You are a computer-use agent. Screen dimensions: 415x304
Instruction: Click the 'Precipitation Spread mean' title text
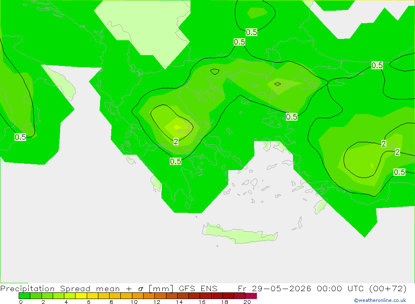[60, 288]
